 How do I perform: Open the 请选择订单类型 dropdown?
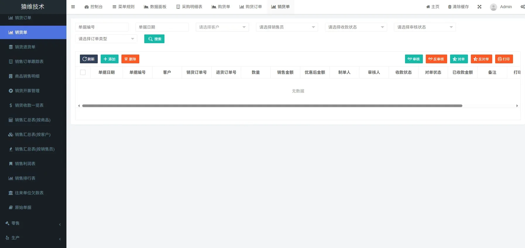(106, 39)
